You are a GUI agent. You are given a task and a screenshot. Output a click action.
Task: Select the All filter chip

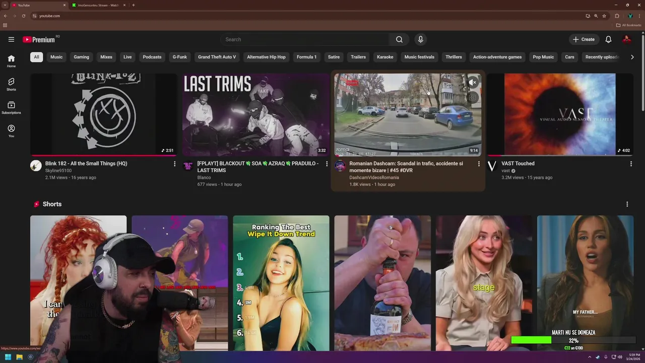[x=36, y=57]
